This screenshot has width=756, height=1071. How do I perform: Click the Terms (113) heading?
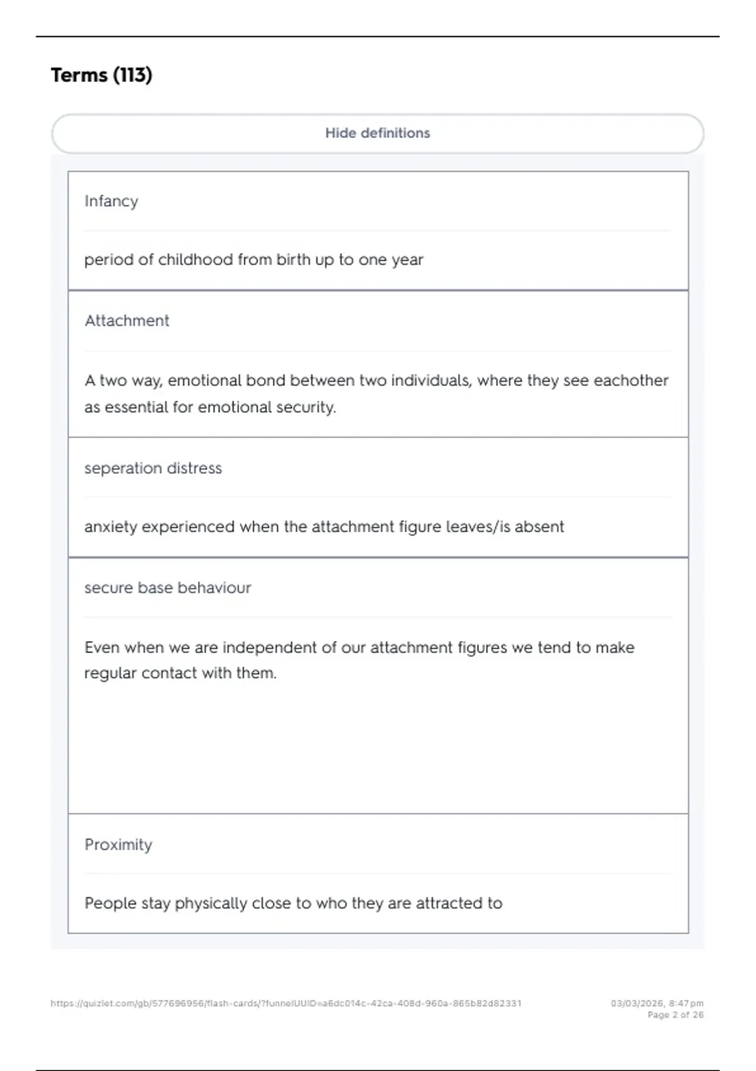(x=101, y=75)
